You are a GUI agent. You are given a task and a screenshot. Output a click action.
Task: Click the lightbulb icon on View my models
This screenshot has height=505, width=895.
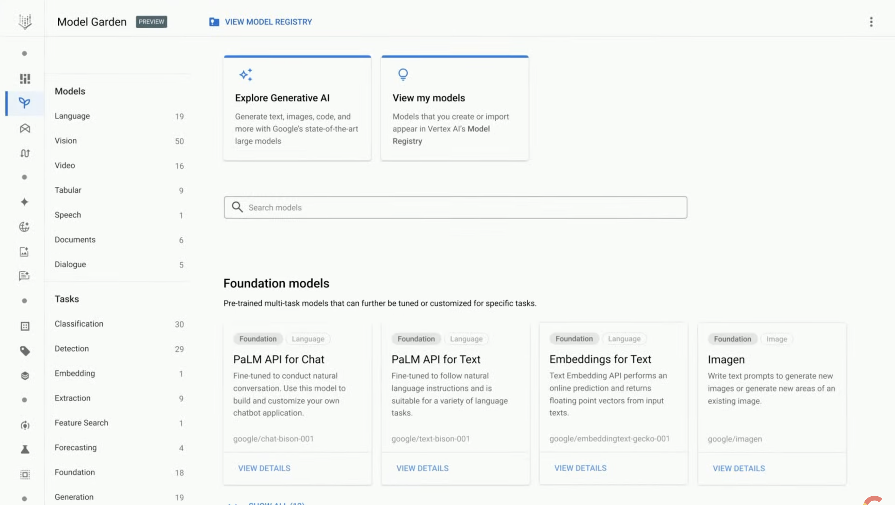point(403,74)
